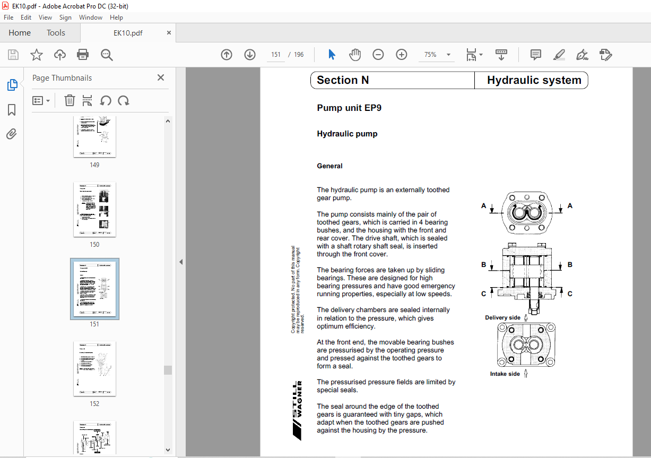Bookmark this file with the star icon
This screenshot has width=651, height=458.
tap(36, 55)
